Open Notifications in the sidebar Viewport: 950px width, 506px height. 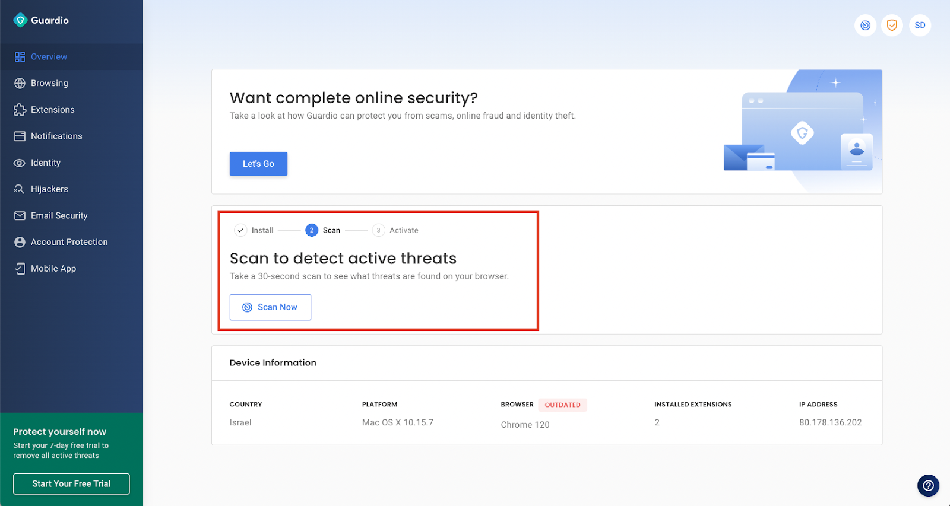56,136
